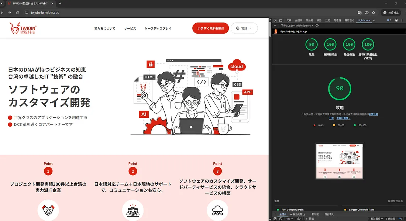
Task: Start a new Lighthouse audit with the plus icon
Action: pyautogui.click(x=275, y=25)
